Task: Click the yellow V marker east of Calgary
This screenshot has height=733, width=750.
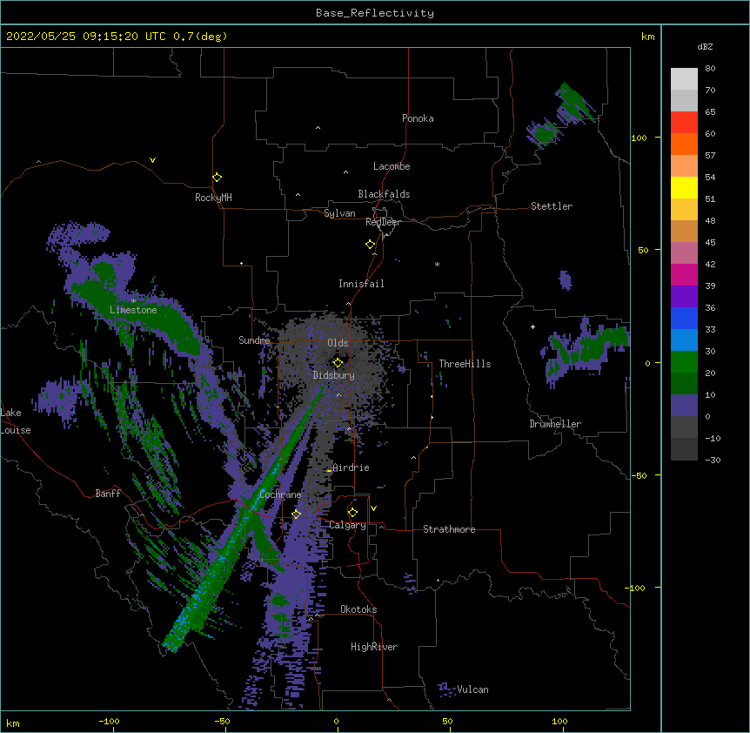Action: pos(373,508)
